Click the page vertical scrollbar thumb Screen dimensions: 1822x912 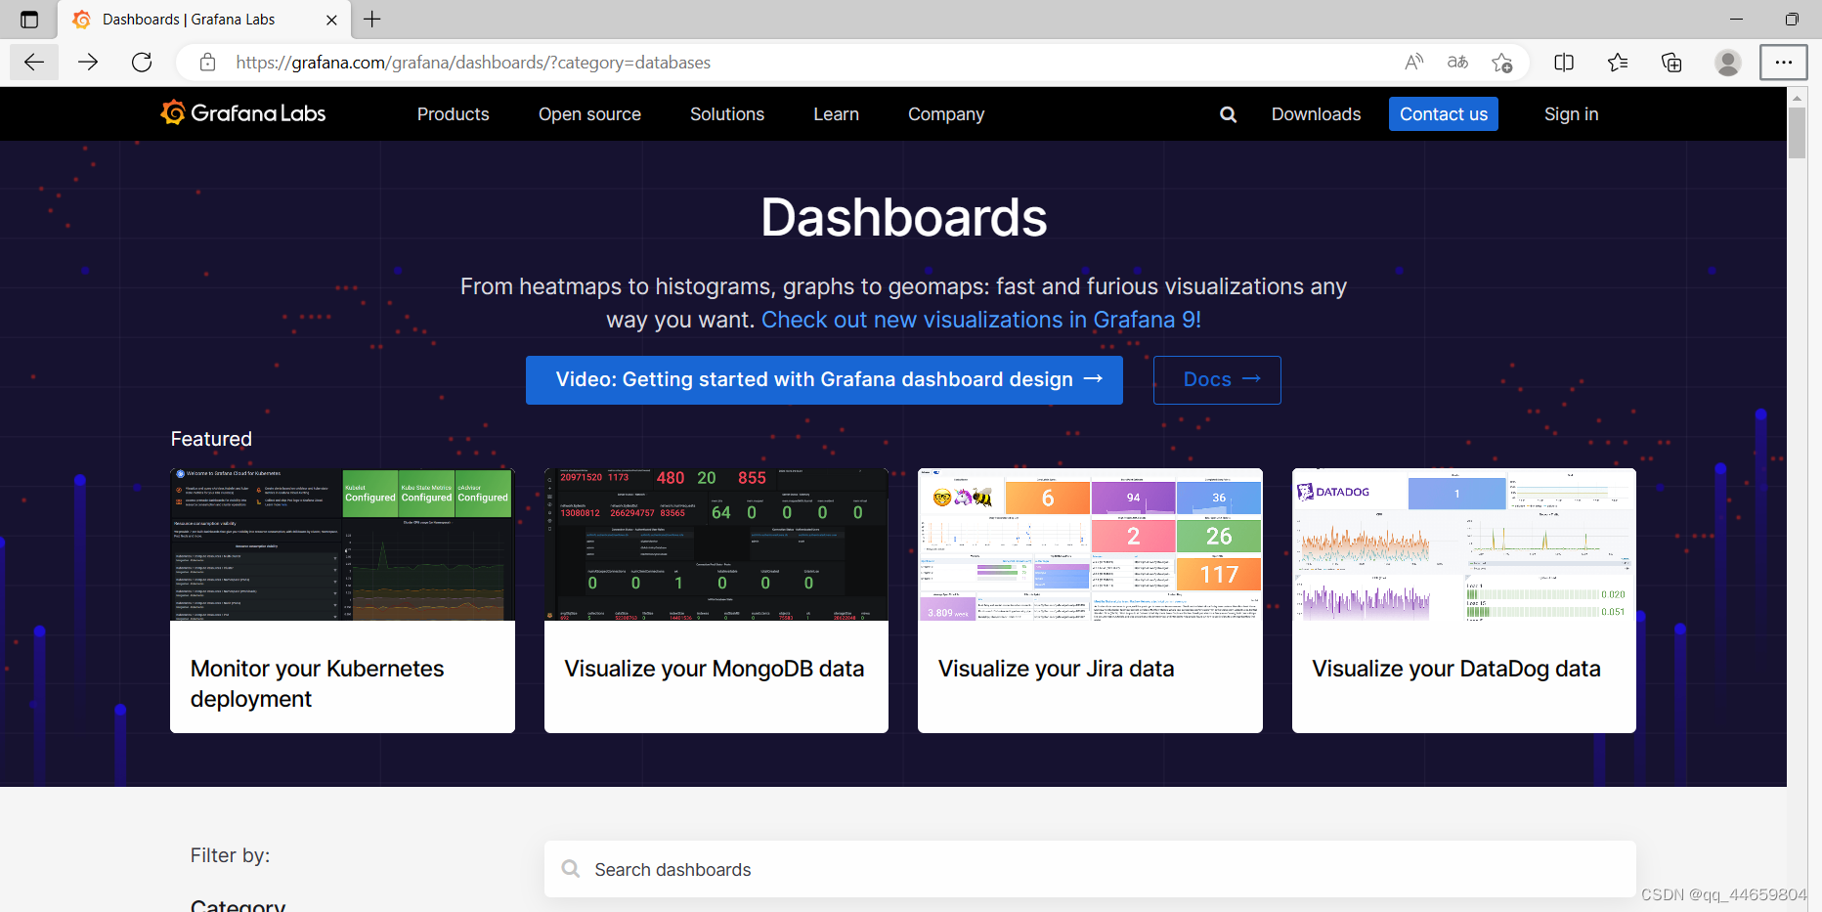pos(1797,133)
